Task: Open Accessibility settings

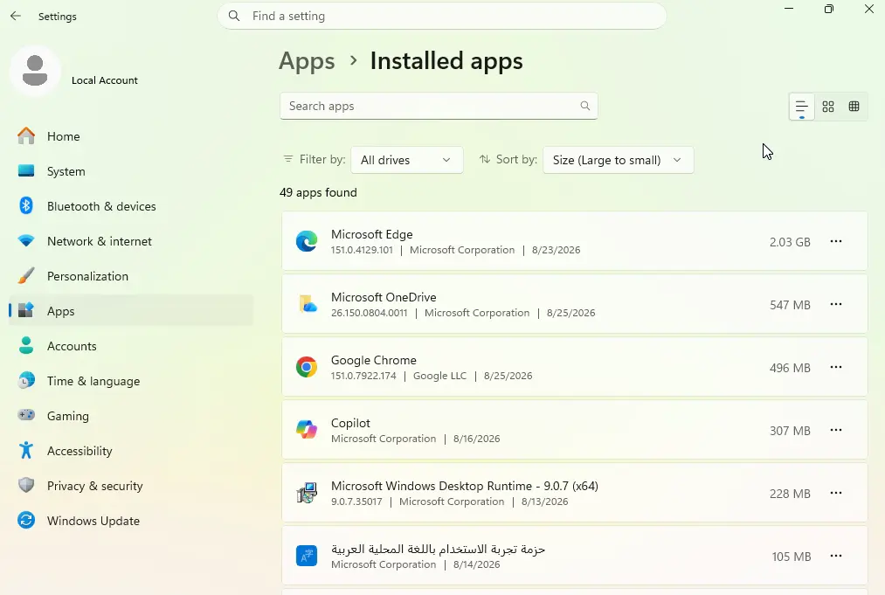Action: (131, 451)
